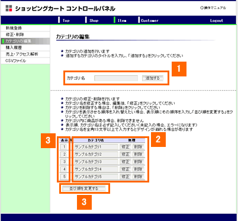Click 削除 for サンプルカテゴリ2
This screenshot has height=221, width=238.
(138, 154)
